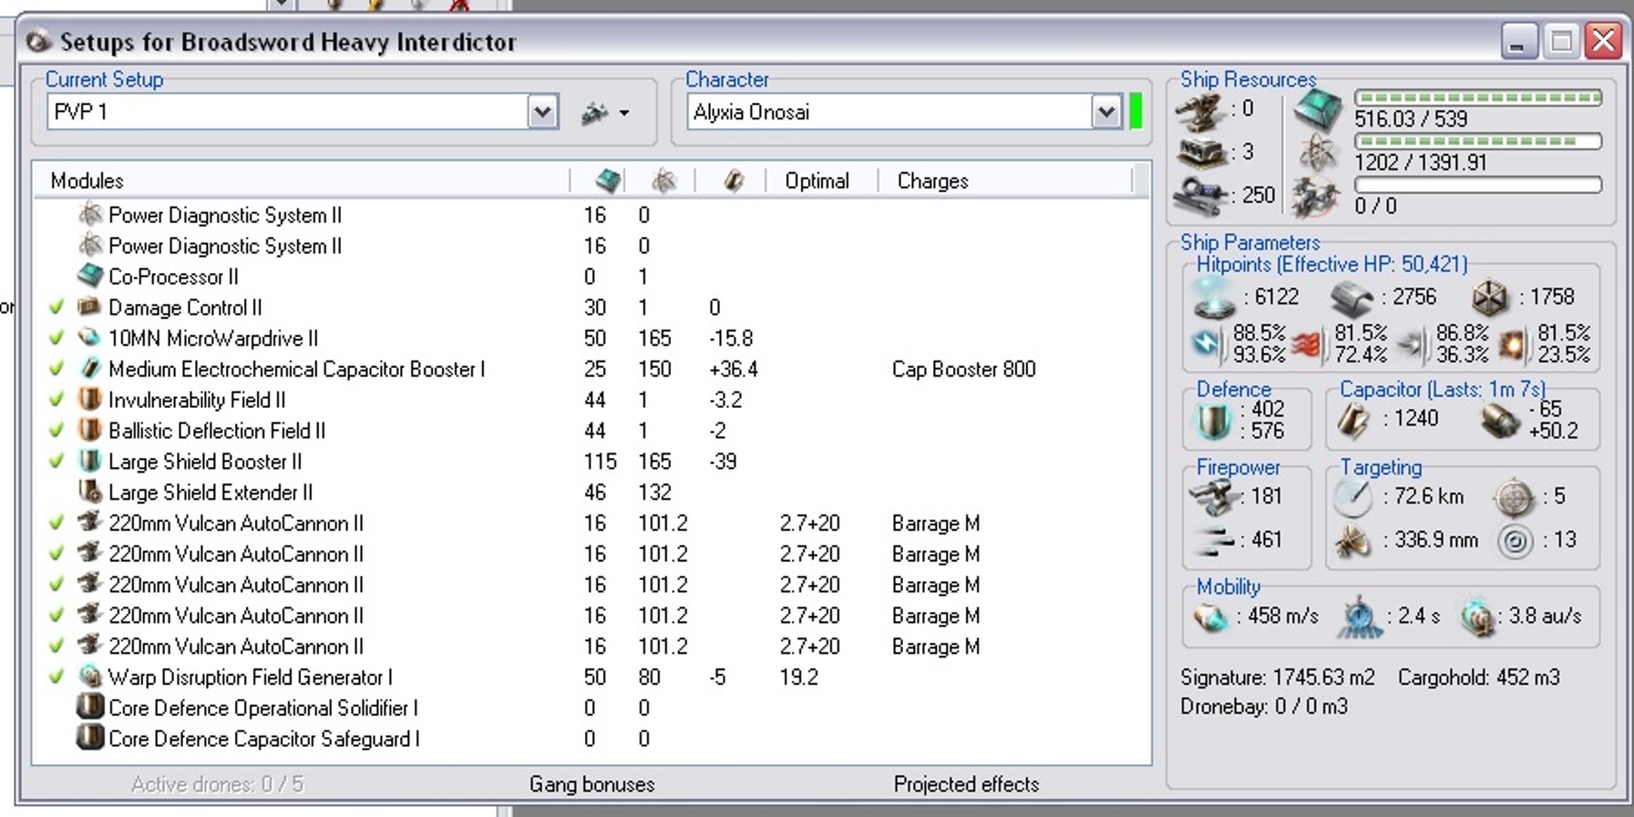This screenshot has height=817, width=1634.
Task: Toggle the Damage Control II active checkmark
Action: [57, 308]
